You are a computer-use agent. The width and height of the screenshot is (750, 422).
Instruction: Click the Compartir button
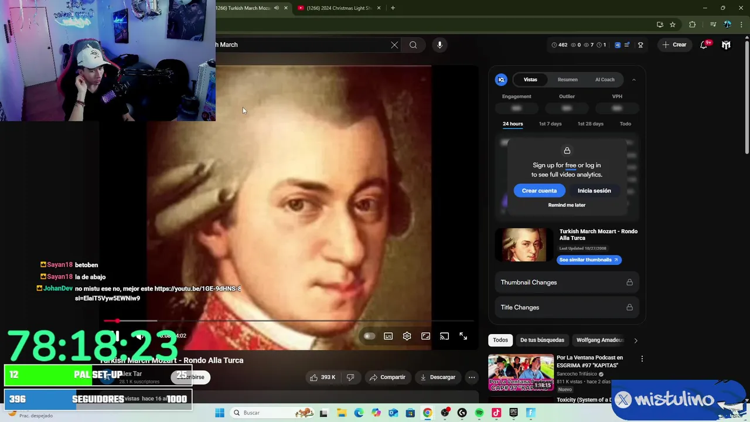click(387, 377)
